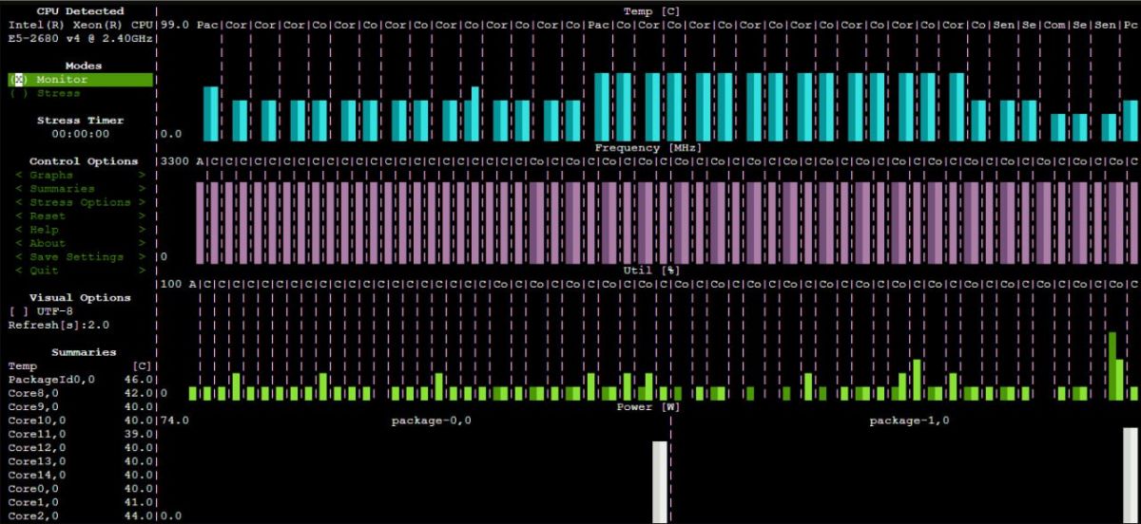Click left arrow beside Quit
Screen dimensions: 1141x524
click(x=18, y=271)
